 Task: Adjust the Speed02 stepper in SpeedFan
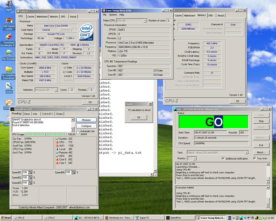click(x=30, y=178)
